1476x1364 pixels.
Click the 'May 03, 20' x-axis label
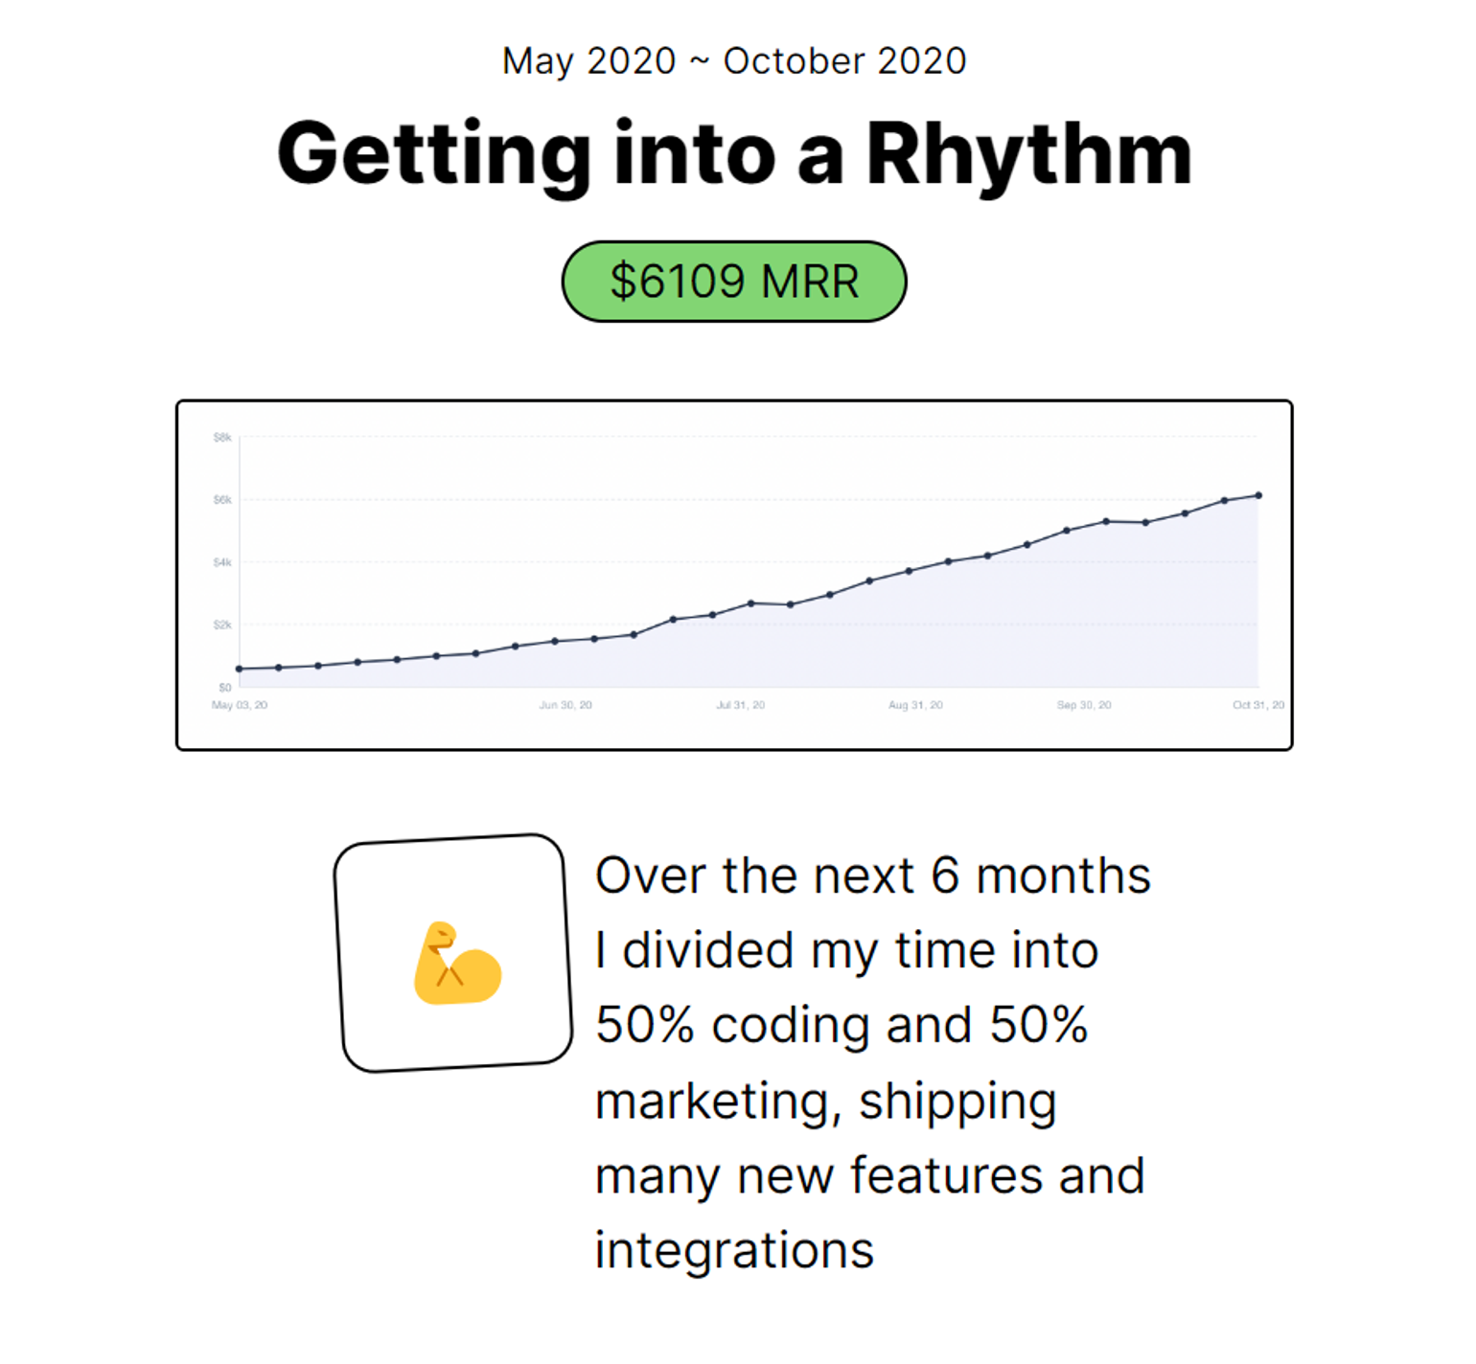click(240, 705)
